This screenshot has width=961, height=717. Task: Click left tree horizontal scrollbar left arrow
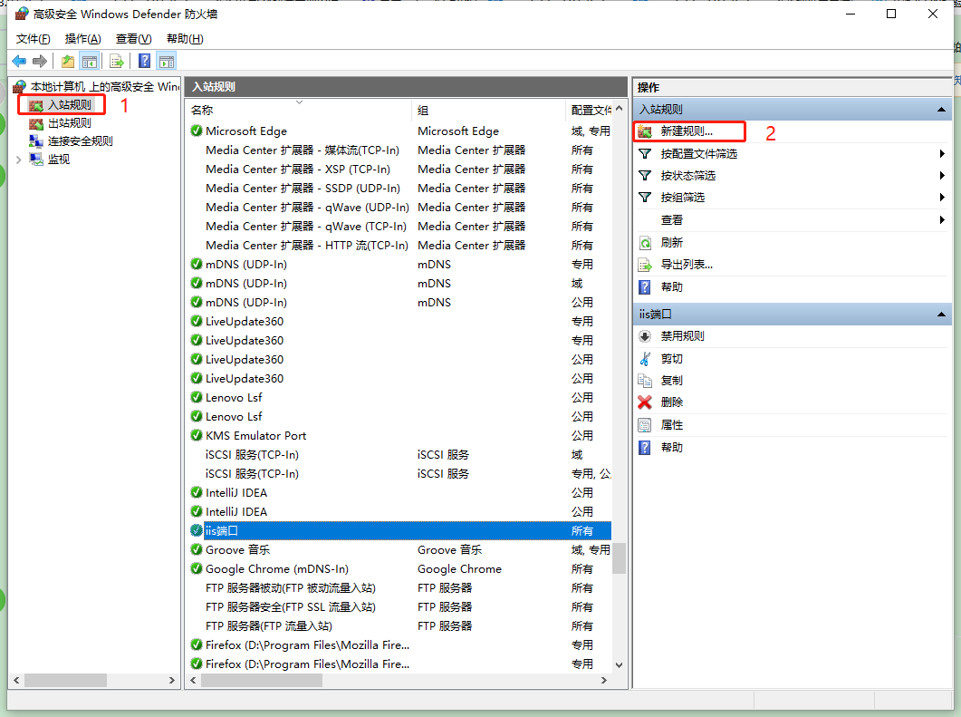coord(16,680)
